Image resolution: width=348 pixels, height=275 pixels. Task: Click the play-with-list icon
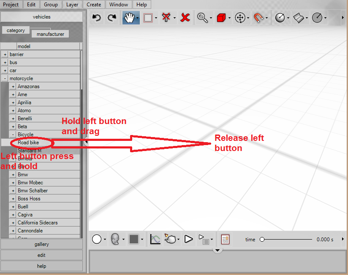204,240
